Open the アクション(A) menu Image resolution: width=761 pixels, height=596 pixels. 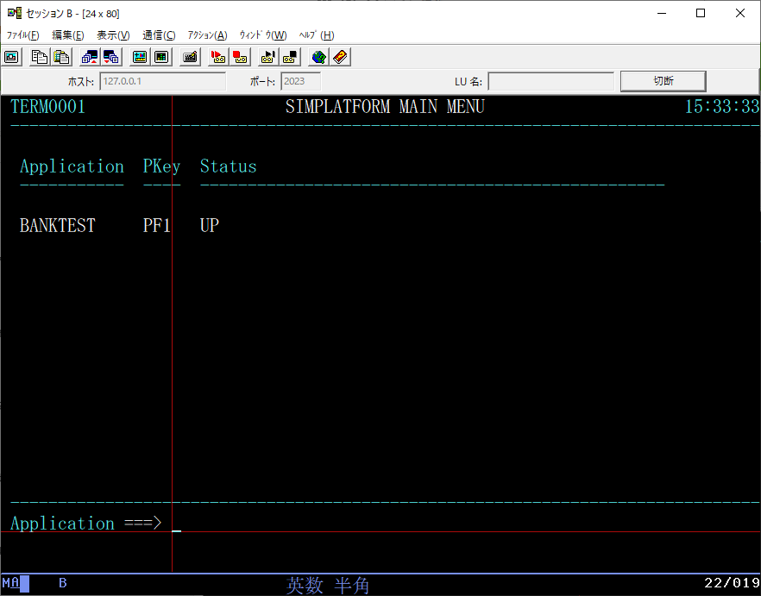(207, 35)
